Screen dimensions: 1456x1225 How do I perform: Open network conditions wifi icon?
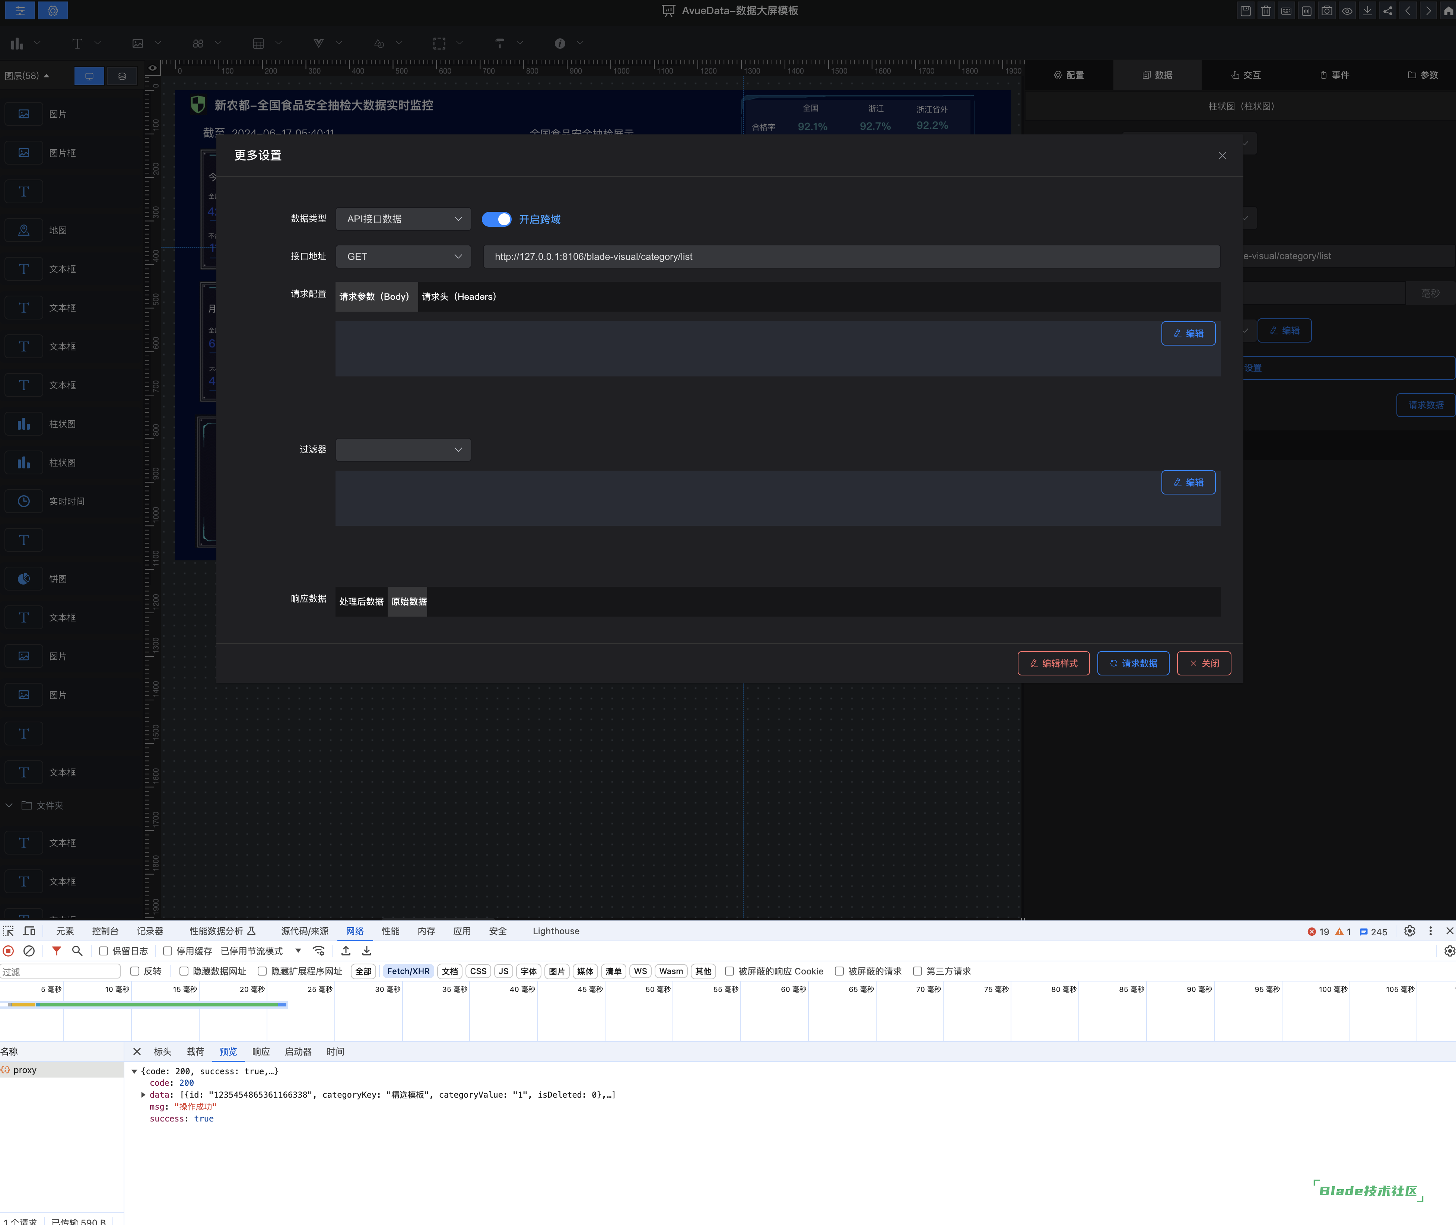319,951
